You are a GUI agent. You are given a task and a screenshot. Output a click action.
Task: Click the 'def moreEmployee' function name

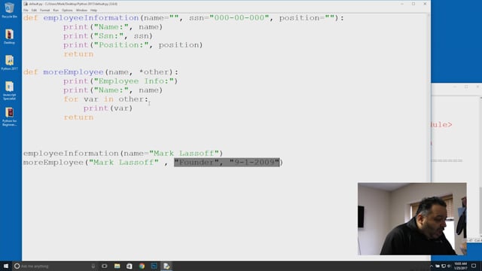pyautogui.click(x=74, y=72)
